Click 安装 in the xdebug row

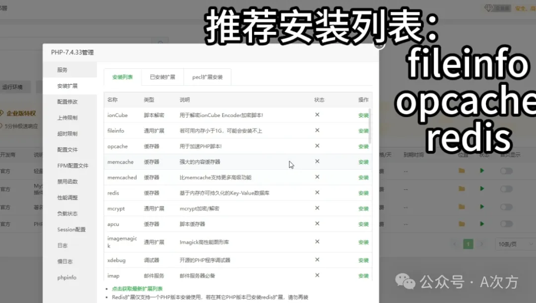pyautogui.click(x=363, y=260)
